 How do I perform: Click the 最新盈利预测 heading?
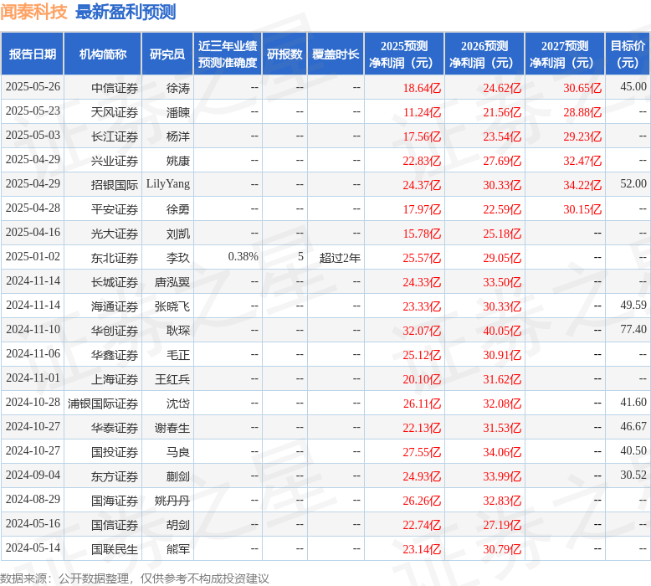tap(126, 12)
